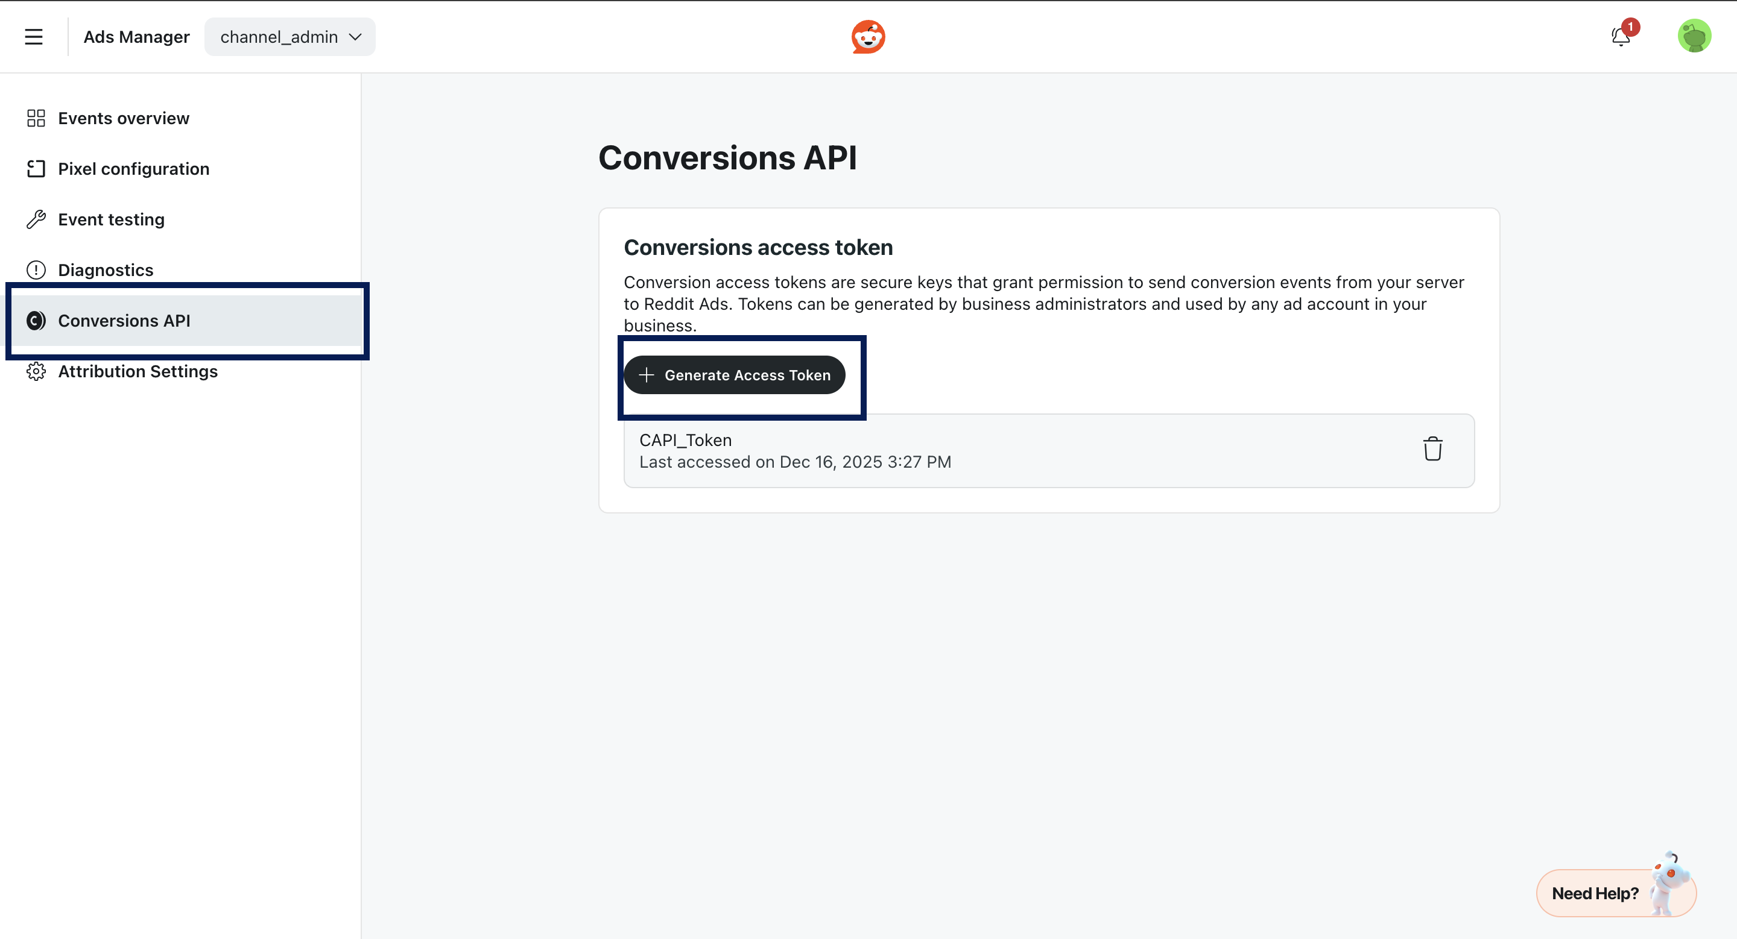Select Event testing menu item
Viewport: 1737px width, 939px height.
[x=111, y=219]
